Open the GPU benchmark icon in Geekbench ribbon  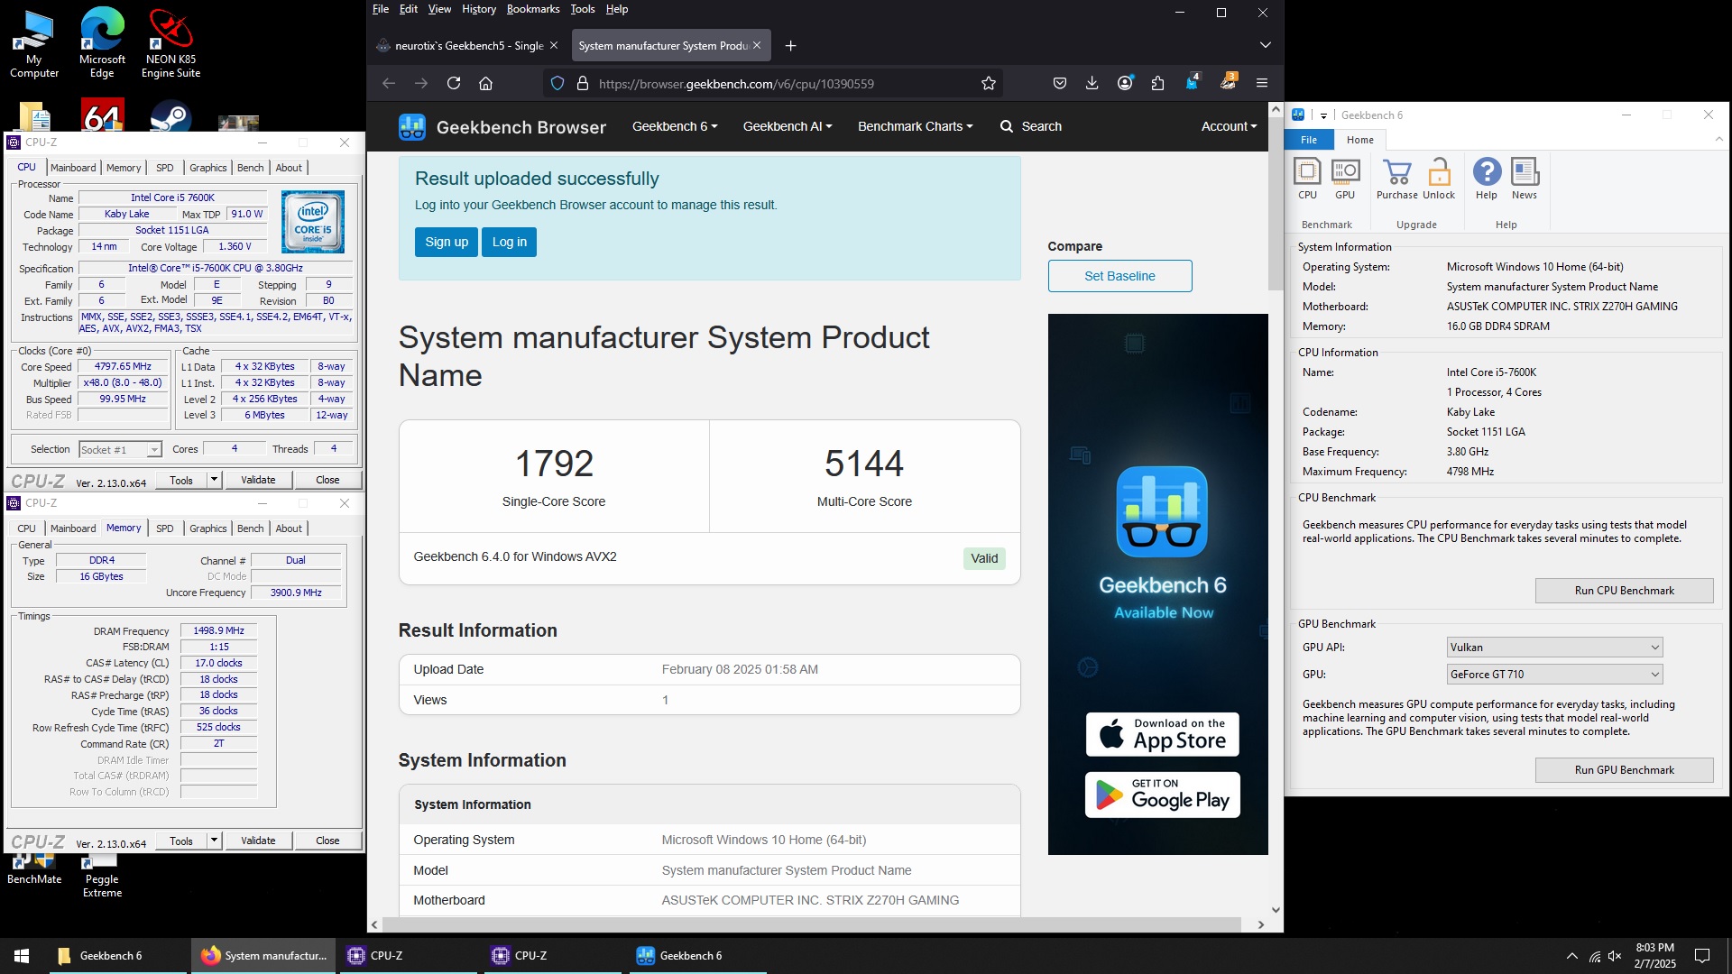coord(1345,179)
